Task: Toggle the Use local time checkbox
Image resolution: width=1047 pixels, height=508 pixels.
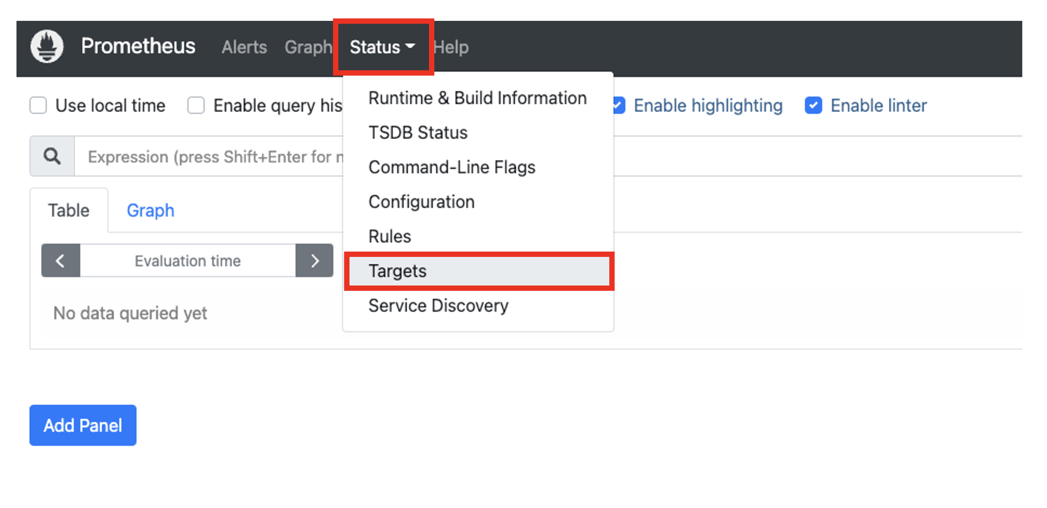Action: (x=38, y=106)
